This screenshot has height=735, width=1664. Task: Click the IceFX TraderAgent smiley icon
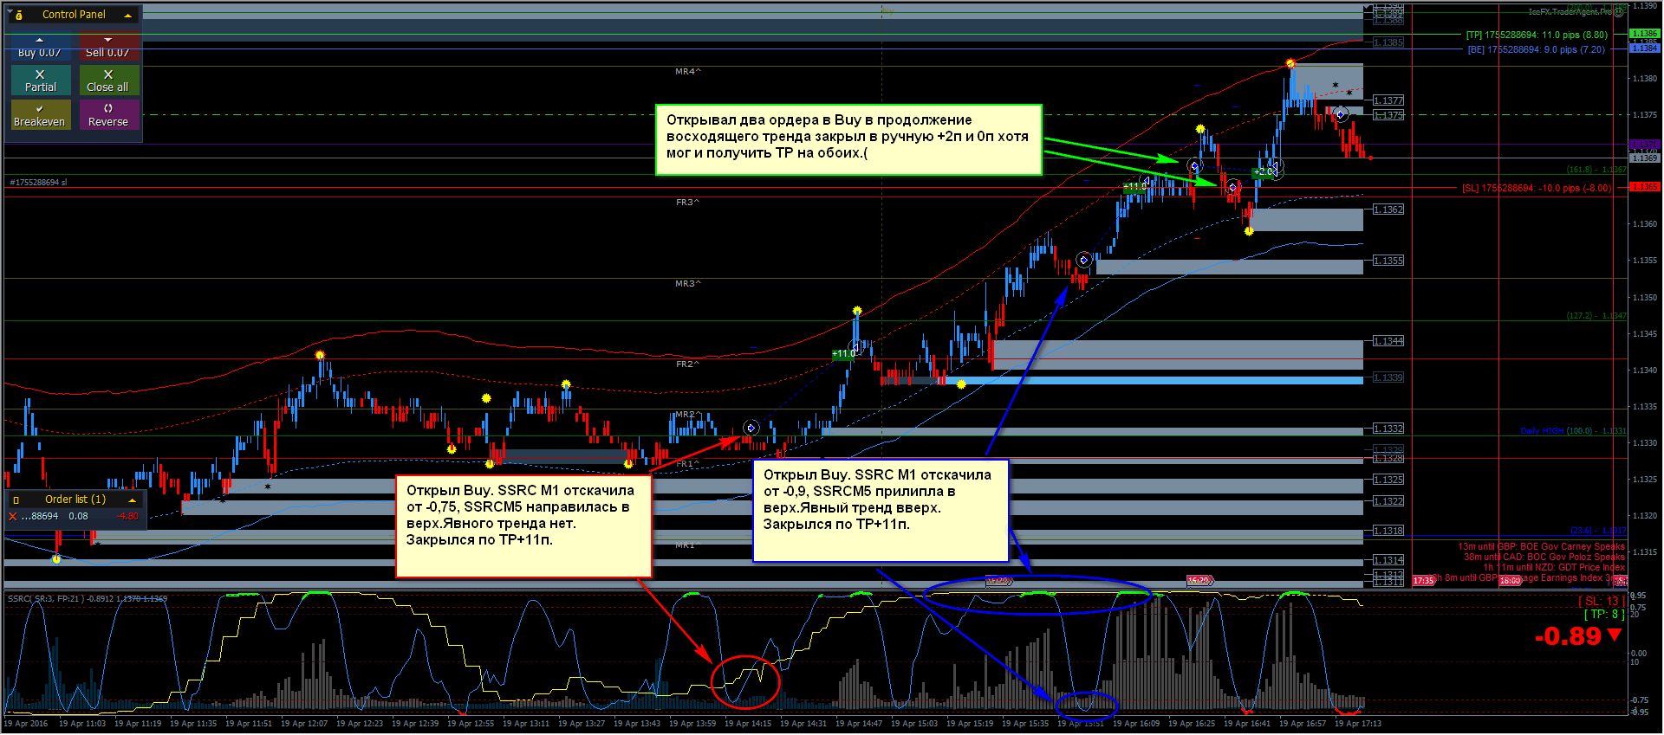[1617, 12]
